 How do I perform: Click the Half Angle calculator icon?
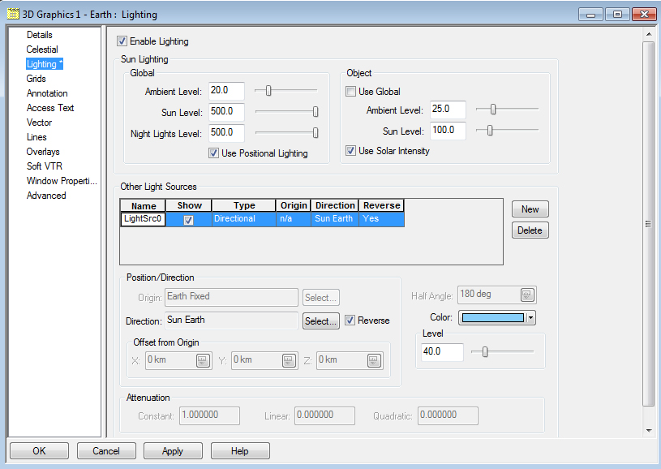coord(526,295)
